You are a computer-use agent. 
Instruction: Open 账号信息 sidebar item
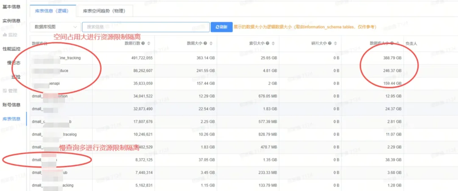pos(11,105)
